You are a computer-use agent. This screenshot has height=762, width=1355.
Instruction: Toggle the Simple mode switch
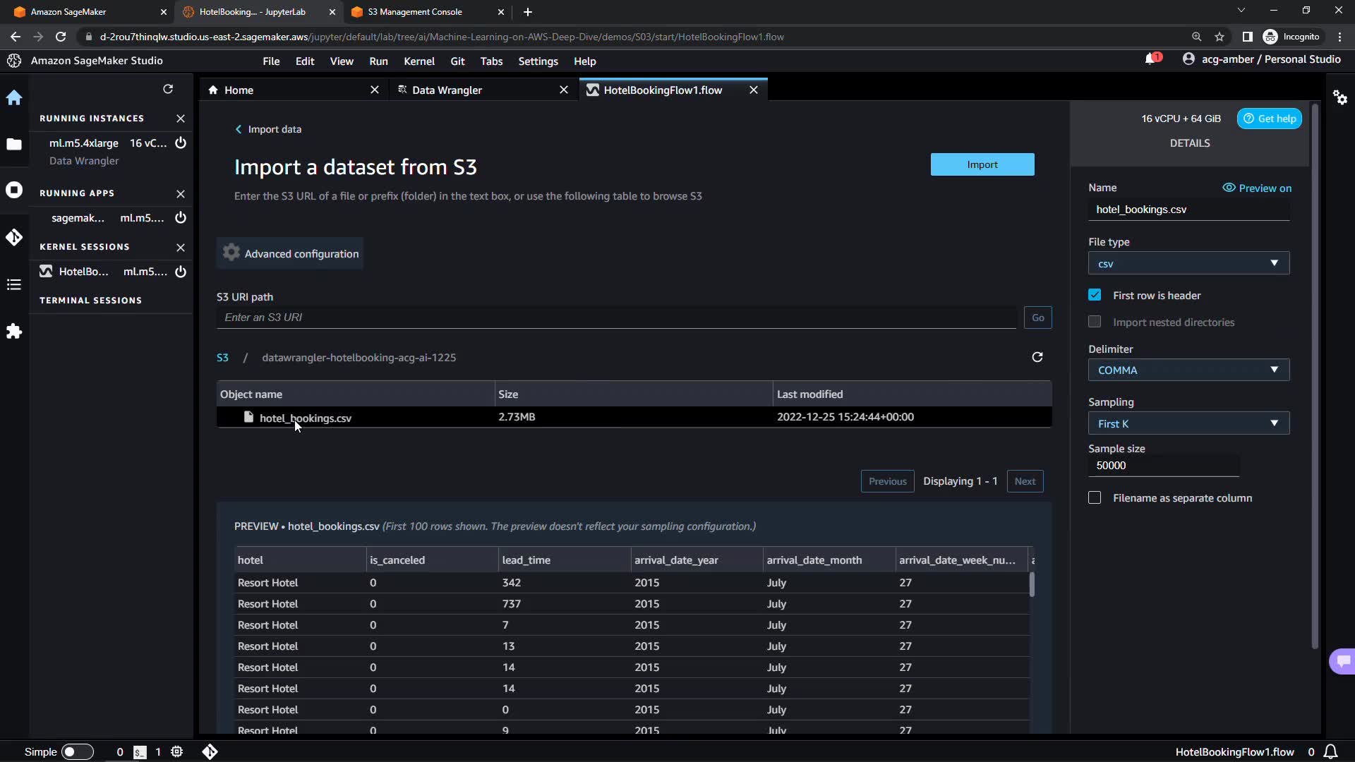click(77, 752)
